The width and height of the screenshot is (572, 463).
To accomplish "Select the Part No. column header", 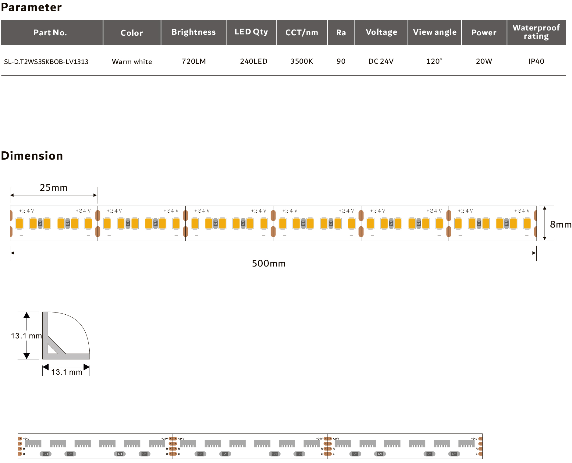I will point(50,33).
